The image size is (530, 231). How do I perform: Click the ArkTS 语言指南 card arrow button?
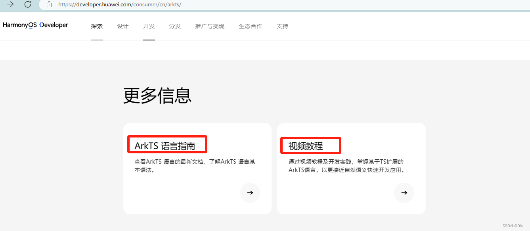coord(250,193)
